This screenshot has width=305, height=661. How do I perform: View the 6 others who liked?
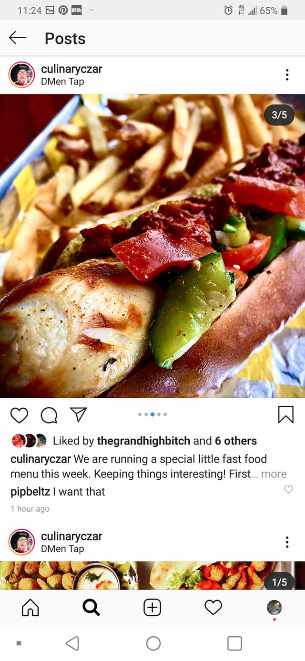click(x=236, y=441)
